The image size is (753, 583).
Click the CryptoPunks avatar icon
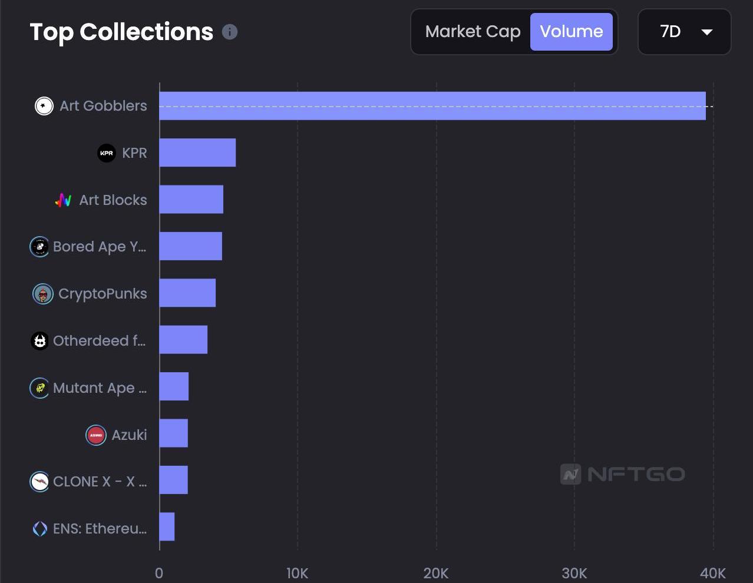(42, 294)
